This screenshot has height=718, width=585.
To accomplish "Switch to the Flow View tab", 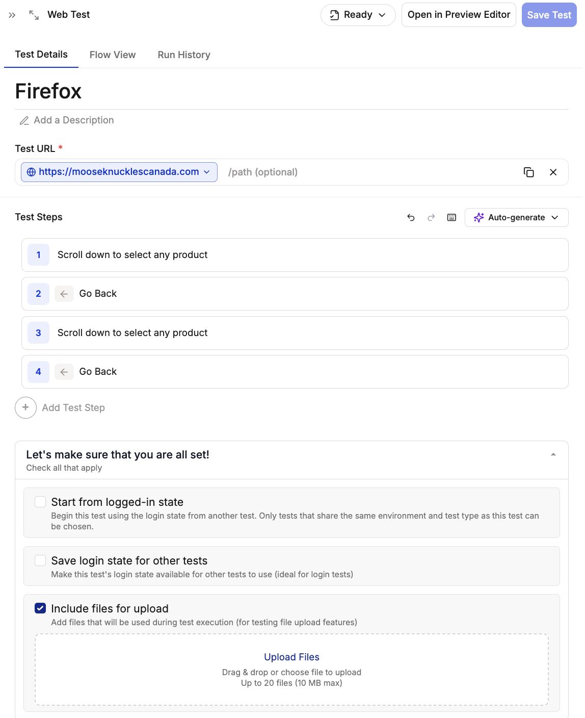I will click(x=113, y=55).
